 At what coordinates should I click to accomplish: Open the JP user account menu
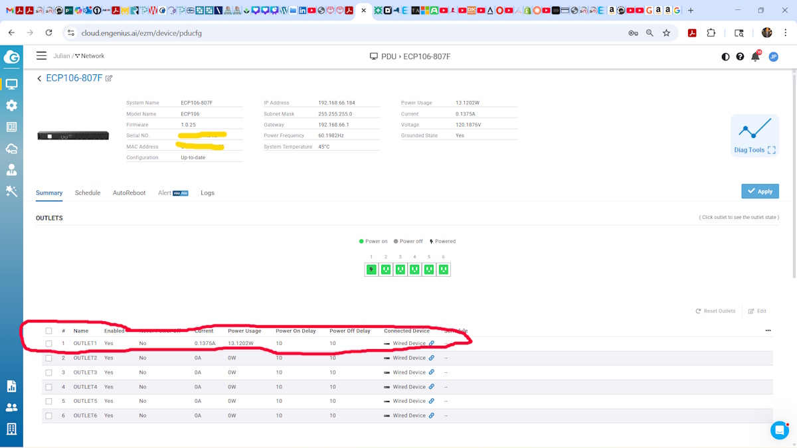coord(773,57)
